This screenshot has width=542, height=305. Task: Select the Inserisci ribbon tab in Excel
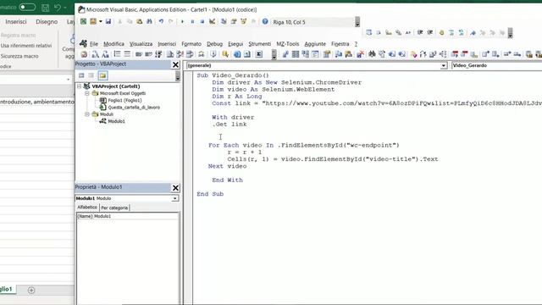(x=16, y=21)
